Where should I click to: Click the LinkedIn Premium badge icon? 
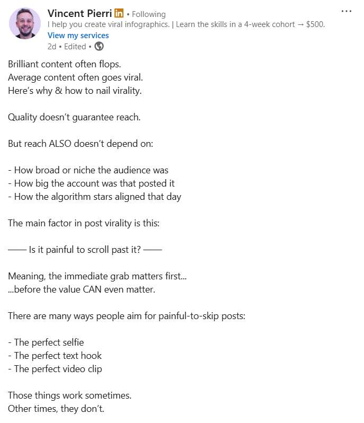point(119,13)
